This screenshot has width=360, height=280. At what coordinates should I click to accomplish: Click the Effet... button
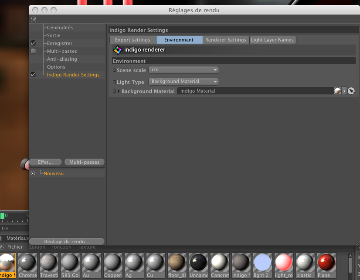coord(45,162)
